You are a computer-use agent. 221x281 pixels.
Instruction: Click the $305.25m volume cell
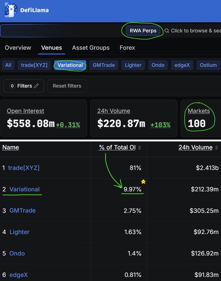204,211
